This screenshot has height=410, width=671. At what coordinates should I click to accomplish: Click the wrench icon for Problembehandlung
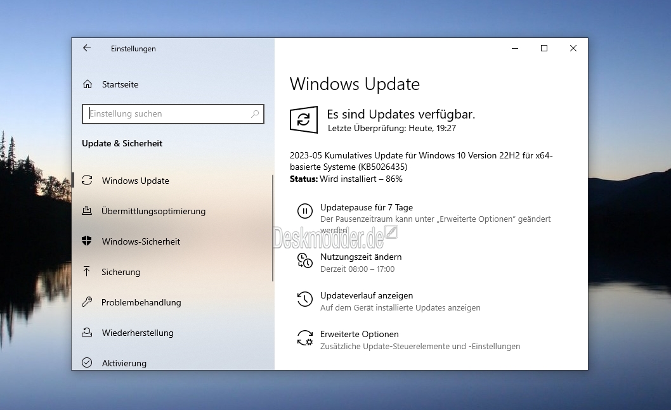click(88, 302)
